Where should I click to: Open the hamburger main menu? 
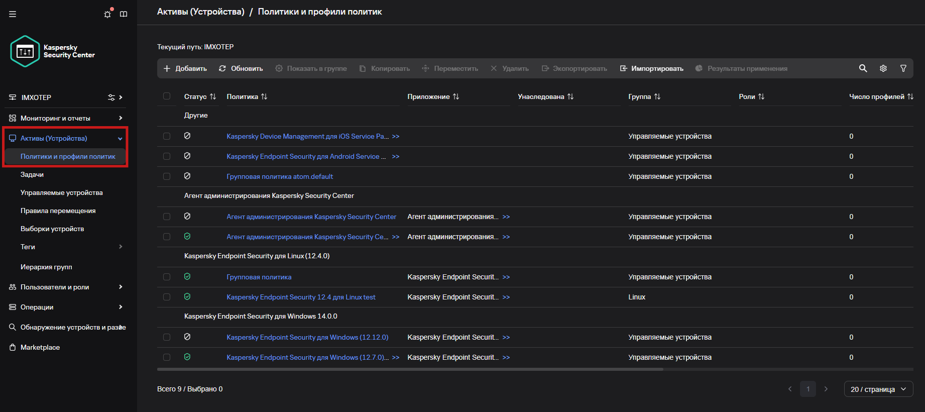13,14
